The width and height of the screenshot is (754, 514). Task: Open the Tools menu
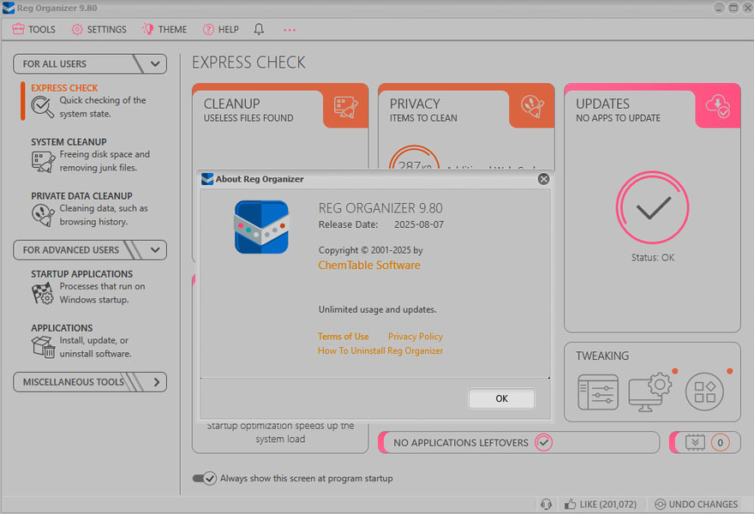coord(33,29)
